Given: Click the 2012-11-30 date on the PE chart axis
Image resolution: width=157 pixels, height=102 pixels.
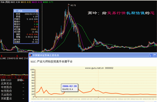Looking at the screenshot, I should pos(136,99).
